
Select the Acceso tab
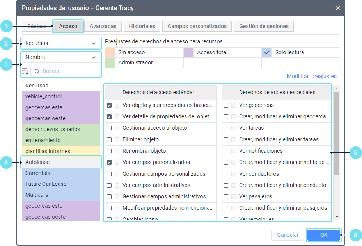tap(68, 26)
